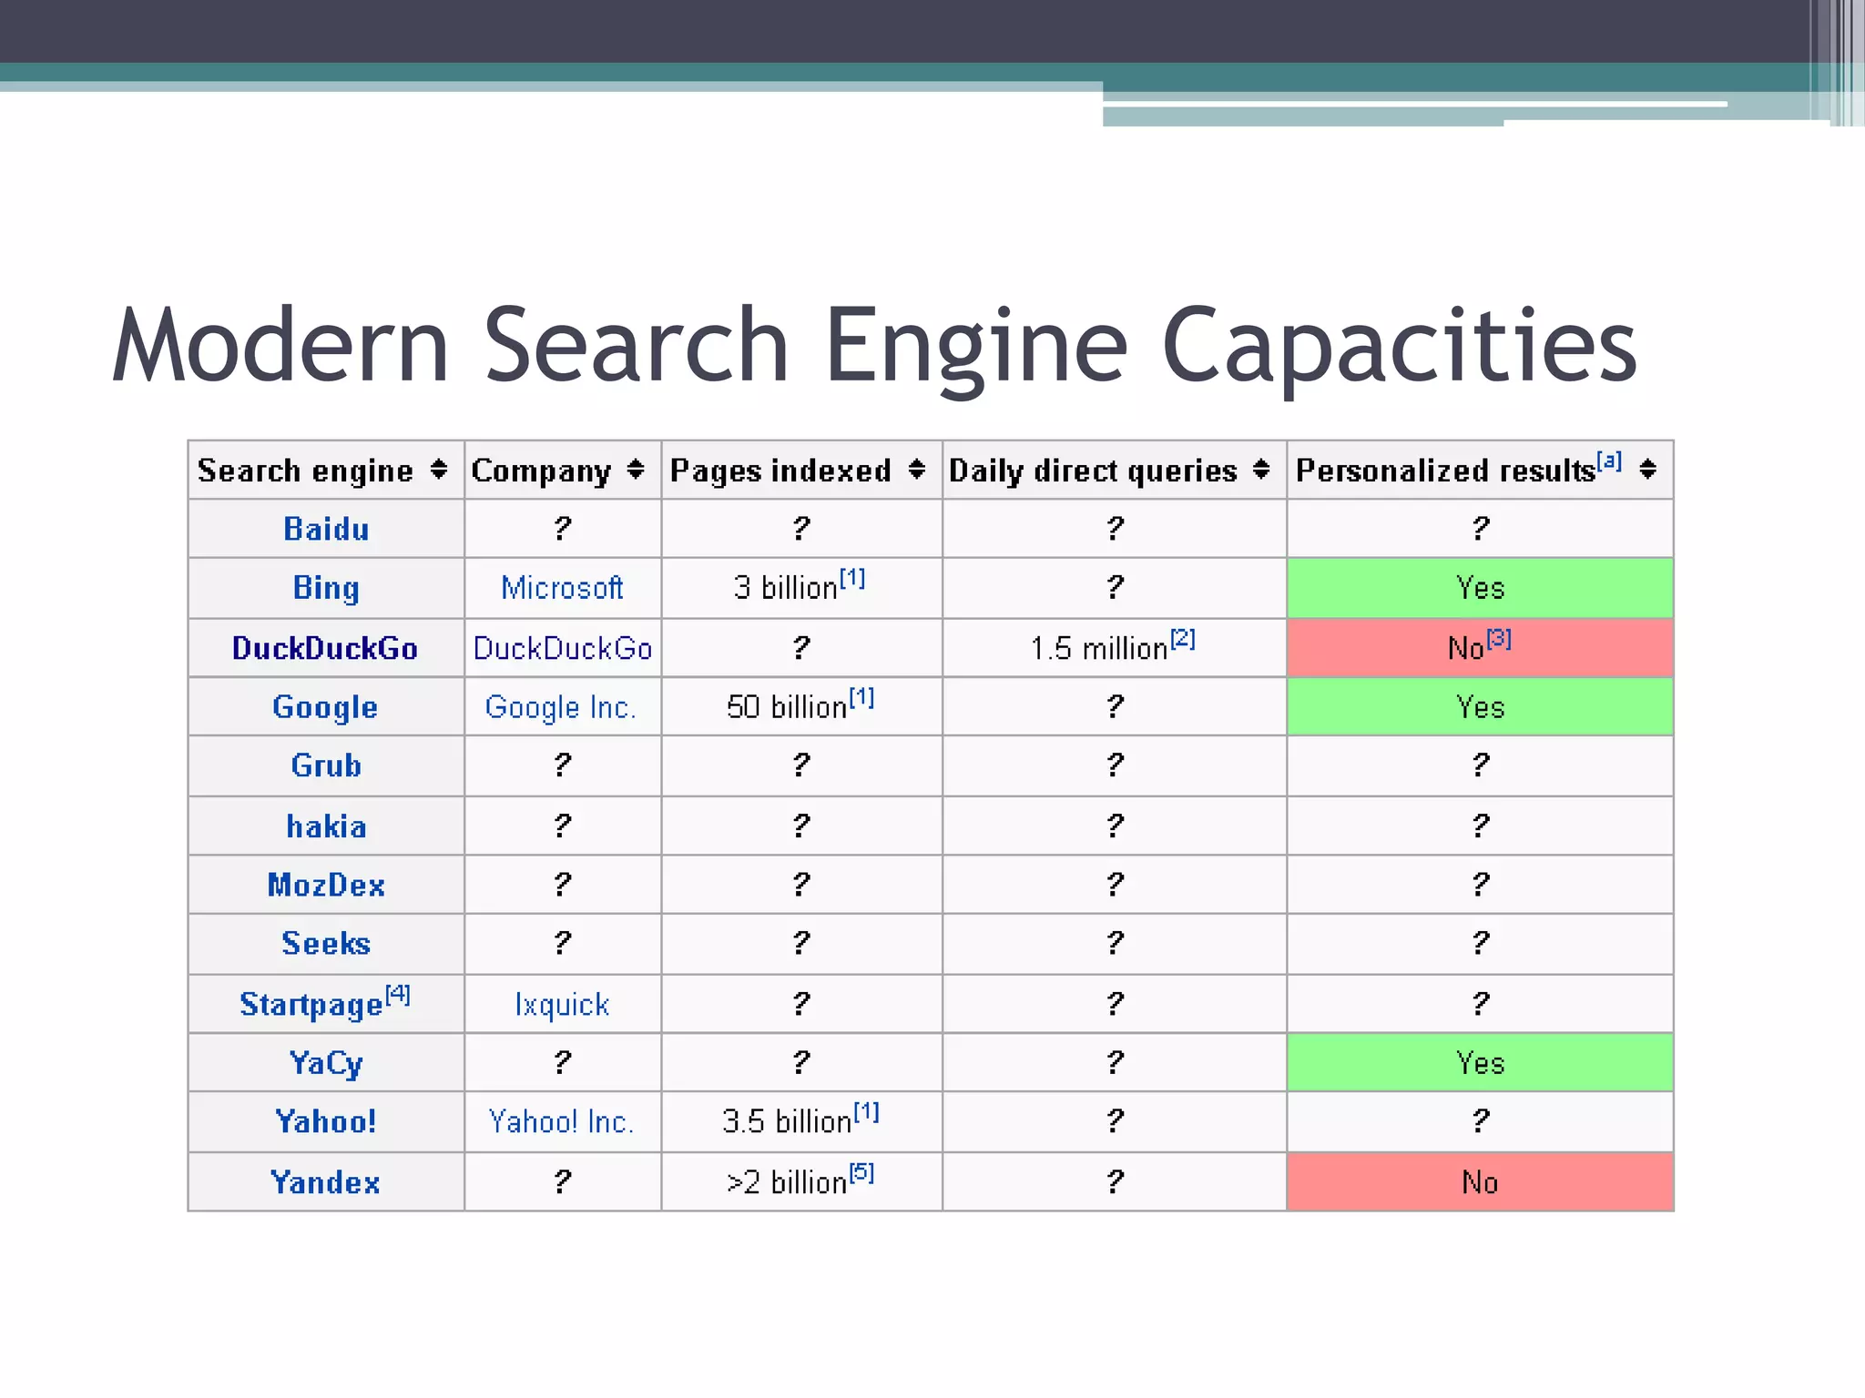Image resolution: width=1865 pixels, height=1398 pixels.
Task: Follow the DuckDuckGo company column link
Action: (x=563, y=648)
